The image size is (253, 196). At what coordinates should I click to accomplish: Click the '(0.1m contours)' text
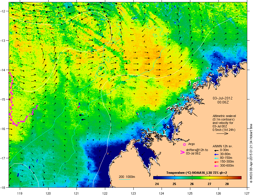(x=223, y=120)
